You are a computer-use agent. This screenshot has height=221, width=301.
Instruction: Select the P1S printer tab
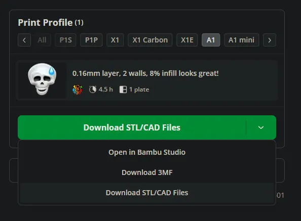coord(66,40)
